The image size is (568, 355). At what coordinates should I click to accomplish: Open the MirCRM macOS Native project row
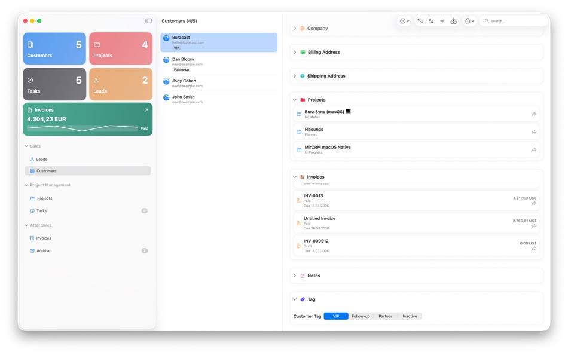point(416,149)
